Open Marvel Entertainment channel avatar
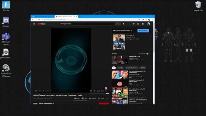This screenshot has width=206, height=116. click(x=35, y=103)
